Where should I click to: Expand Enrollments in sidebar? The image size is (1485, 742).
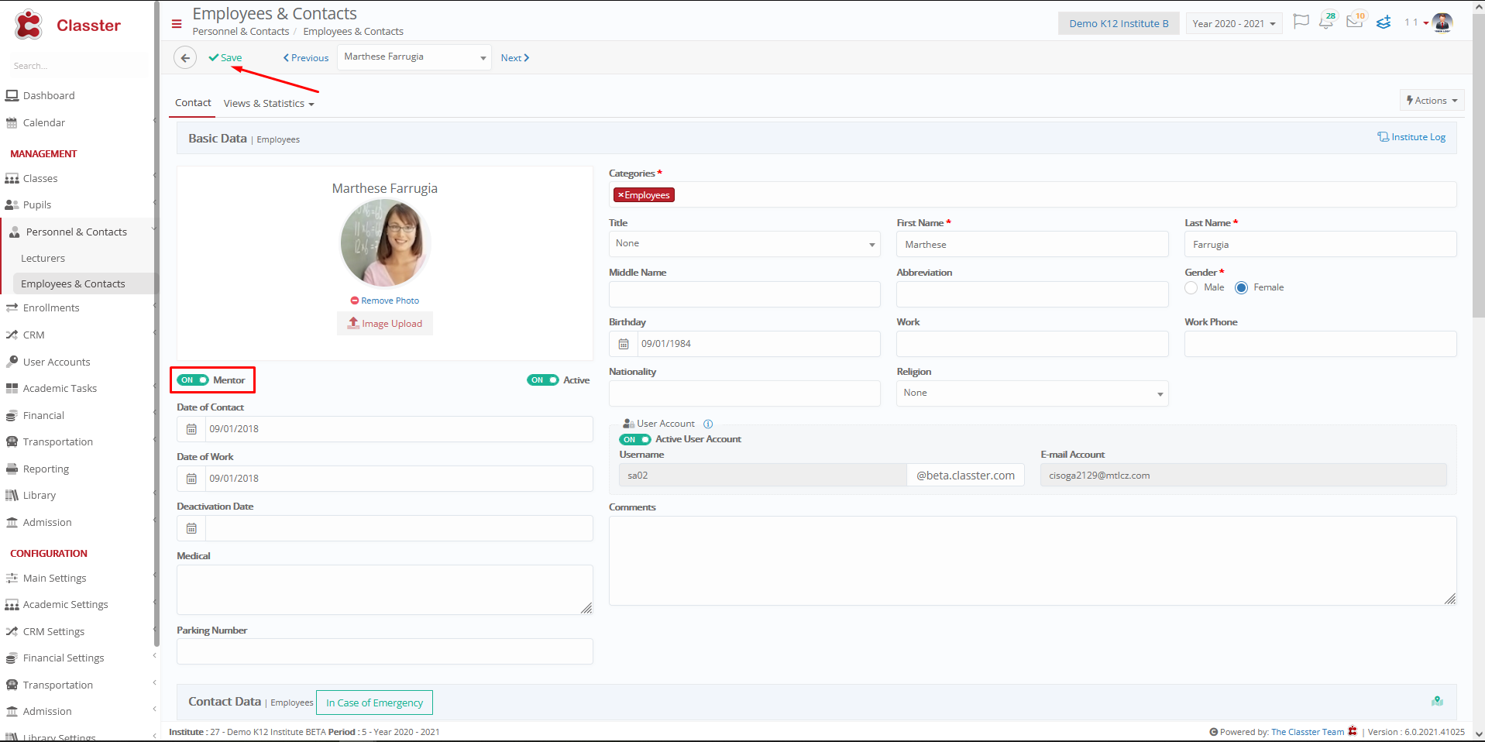coord(51,308)
